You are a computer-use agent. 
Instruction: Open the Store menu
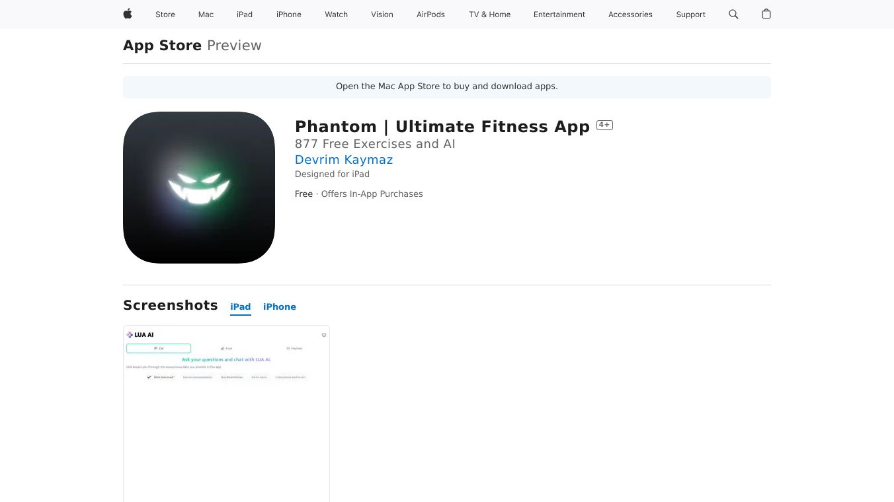click(165, 15)
